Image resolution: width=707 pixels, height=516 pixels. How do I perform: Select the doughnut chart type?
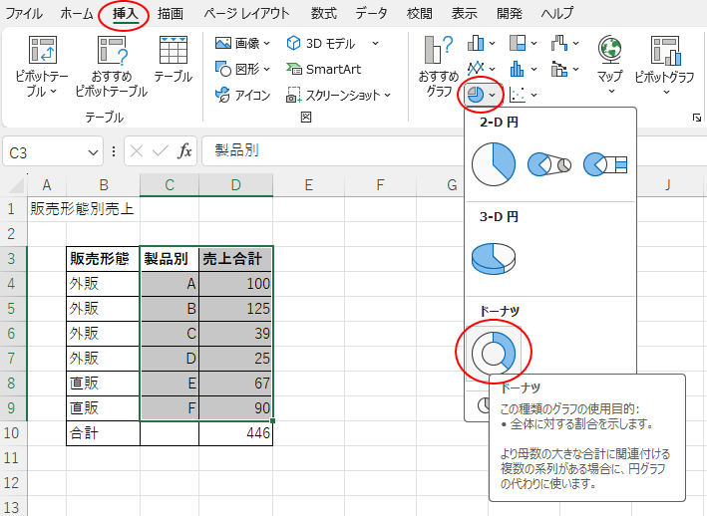click(x=494, y=353)
